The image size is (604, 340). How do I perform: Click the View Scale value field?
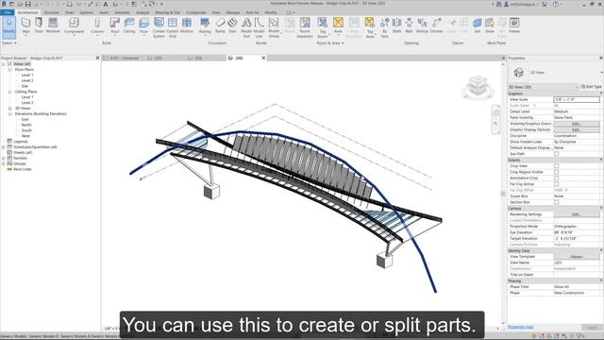tap(577, 99)
